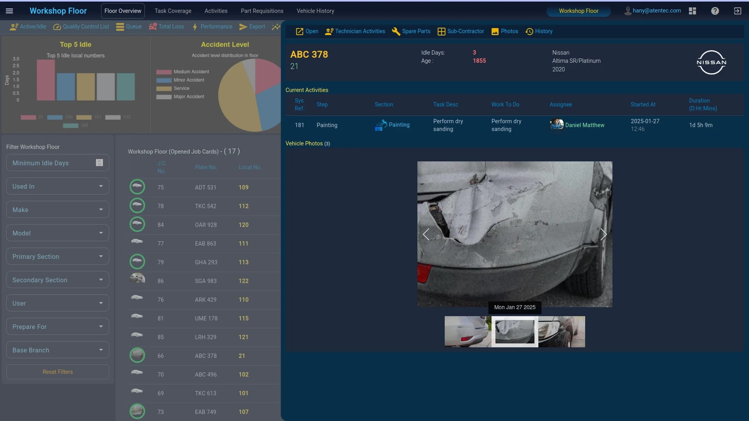Screen dimensions: 749x421
Task: Expand the Used In dropdown
Action: pos(58,186)
